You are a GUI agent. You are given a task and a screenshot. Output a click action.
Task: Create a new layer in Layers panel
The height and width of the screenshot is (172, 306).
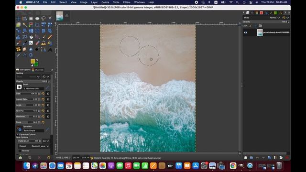pyautogui.click(x=245, y=157)
